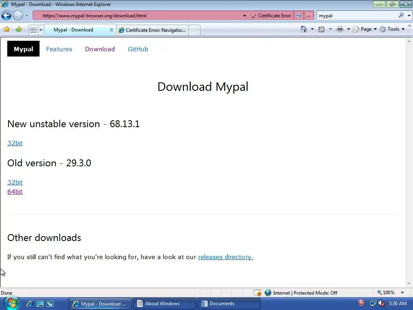
Task: Expand the Home button dropdown arrow
Action: (313, 29)
